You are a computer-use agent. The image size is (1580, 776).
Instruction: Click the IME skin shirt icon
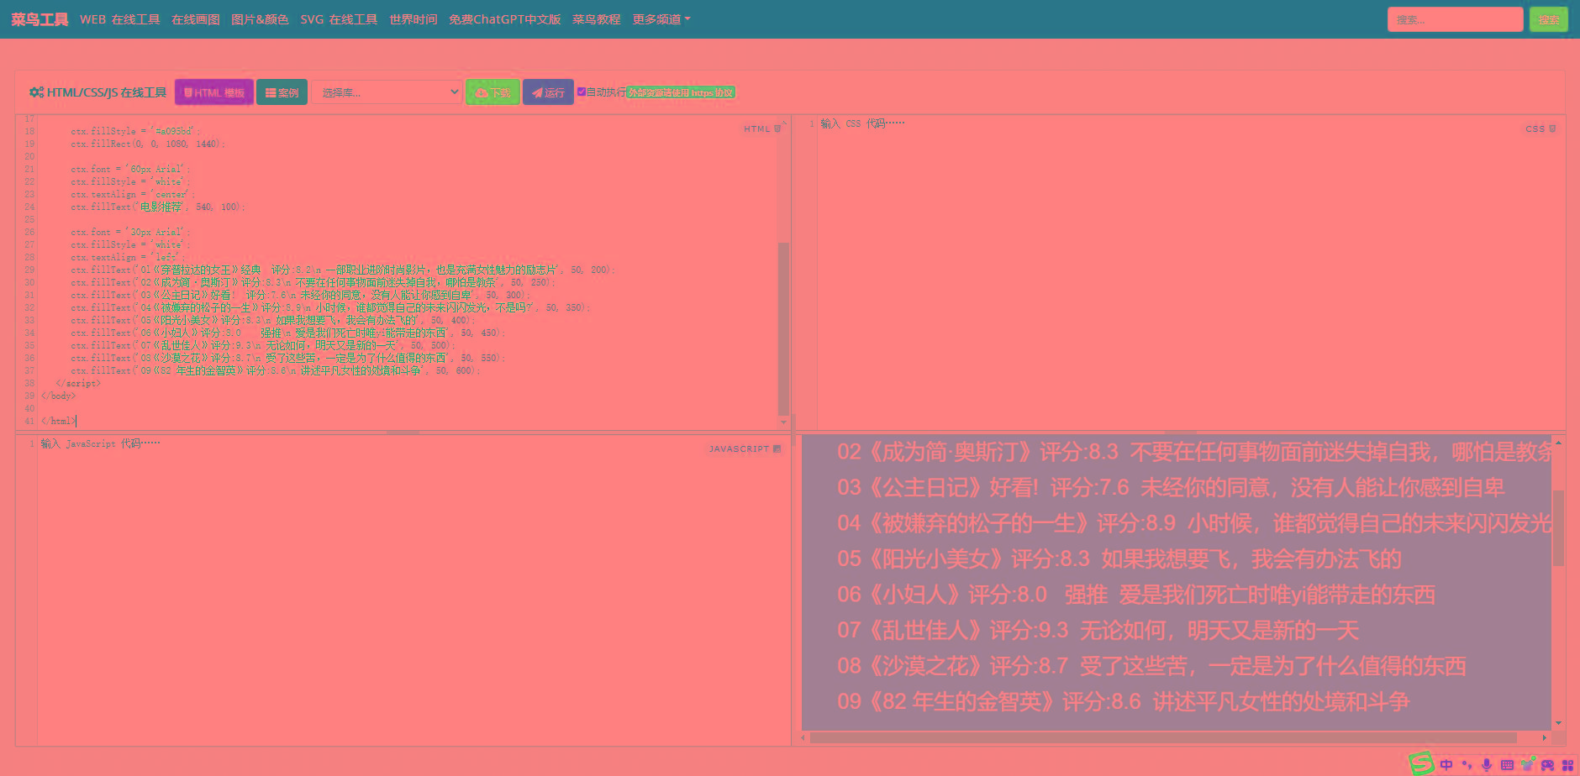(1527, 764)
